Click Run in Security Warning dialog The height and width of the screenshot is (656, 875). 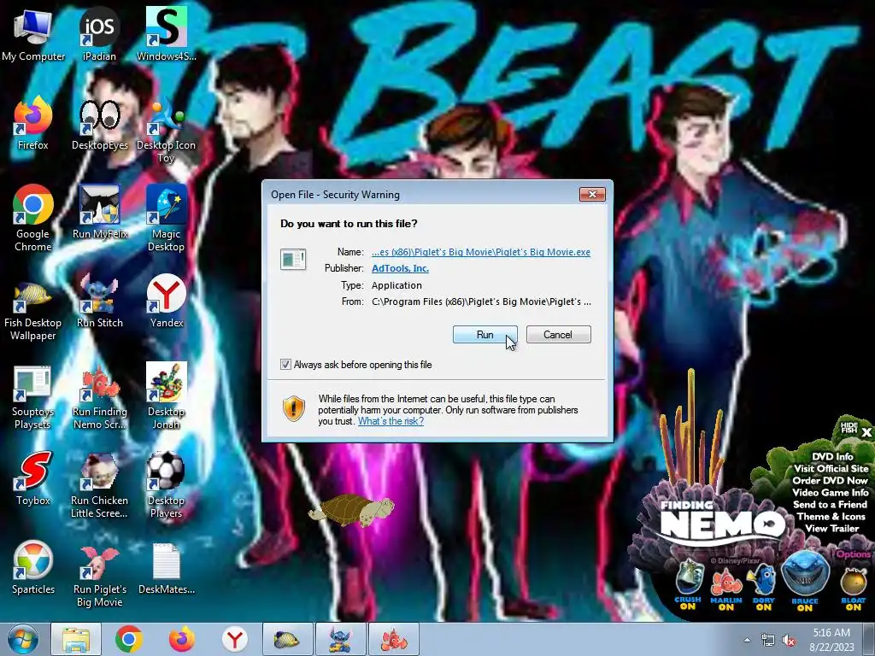(485, 335)
